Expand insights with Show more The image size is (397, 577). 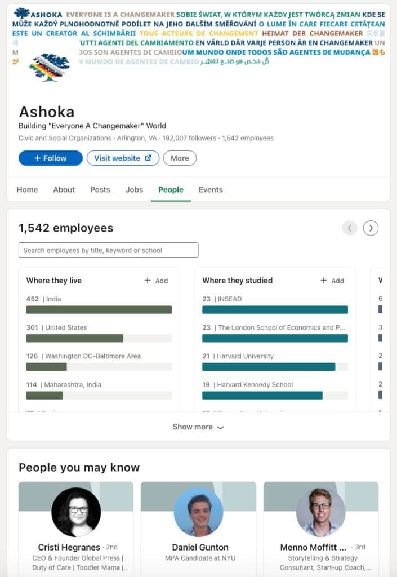(x=198, y=427)
